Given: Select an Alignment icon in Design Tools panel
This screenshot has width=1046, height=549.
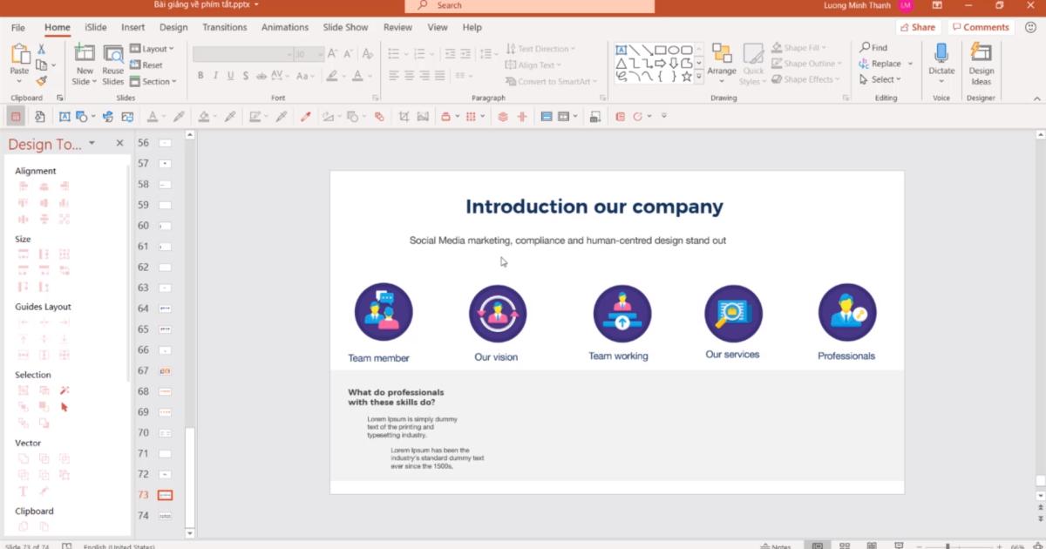Looking at the screenshot, I should click(21, 186).
